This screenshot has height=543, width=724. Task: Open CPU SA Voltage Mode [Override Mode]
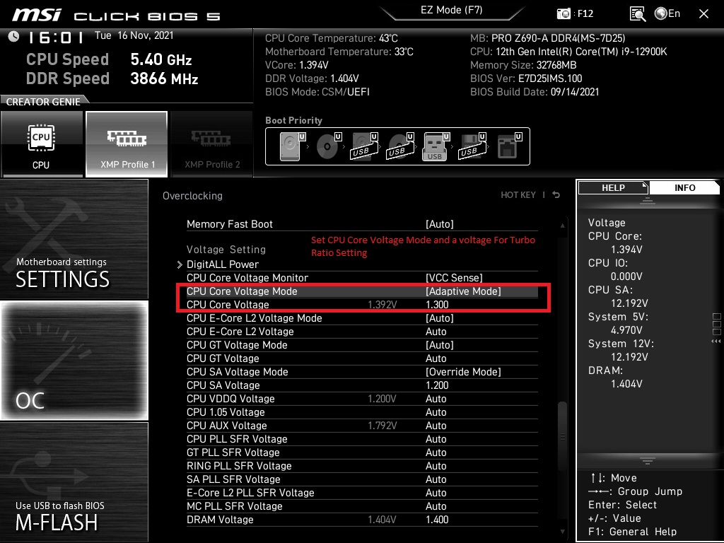(463, 371)
